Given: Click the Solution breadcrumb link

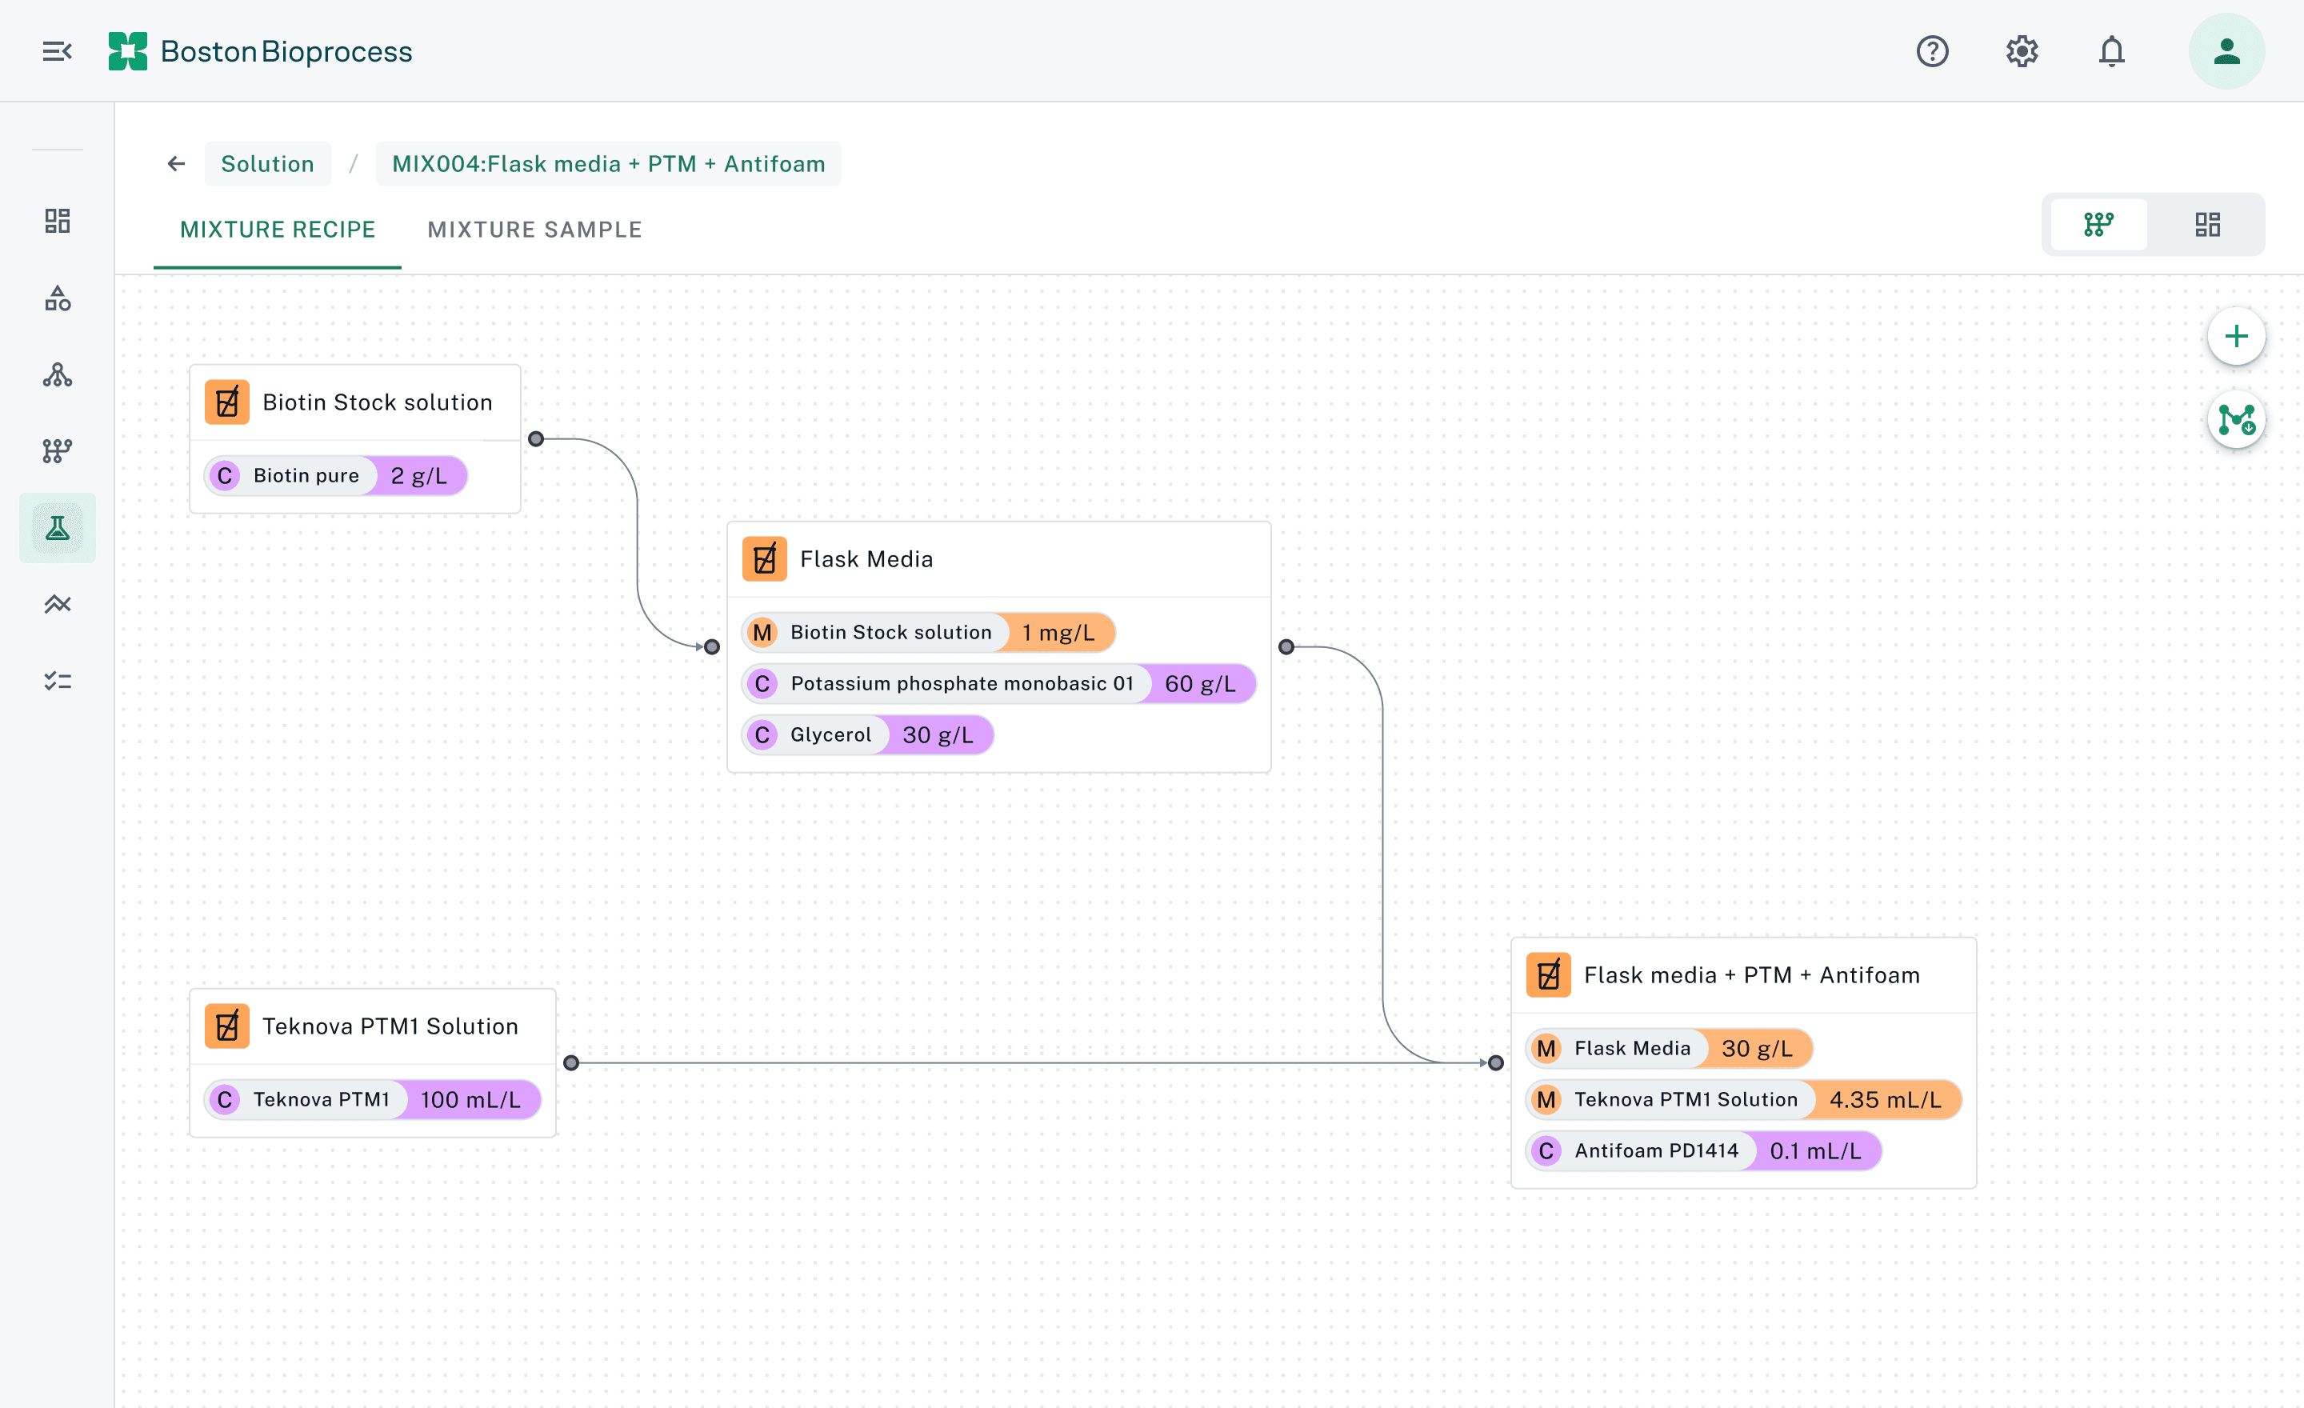Looking at the screenshot, I should point(267,165).
